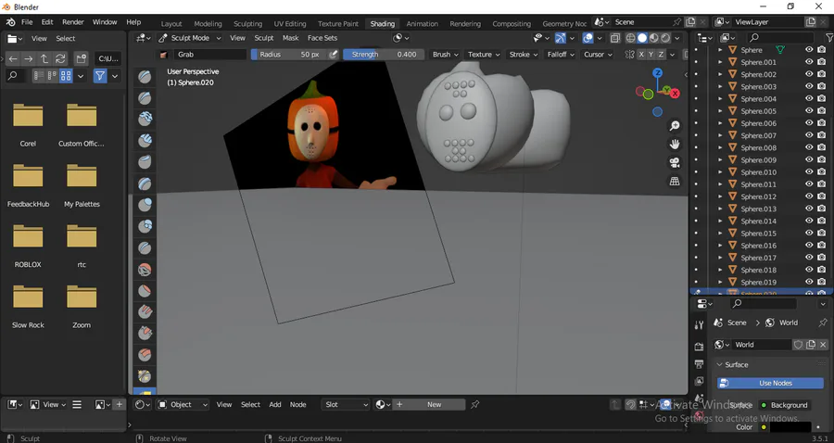Hide Sphere.005 using the eye toggle
834x443 pixels.
[809, 110]
